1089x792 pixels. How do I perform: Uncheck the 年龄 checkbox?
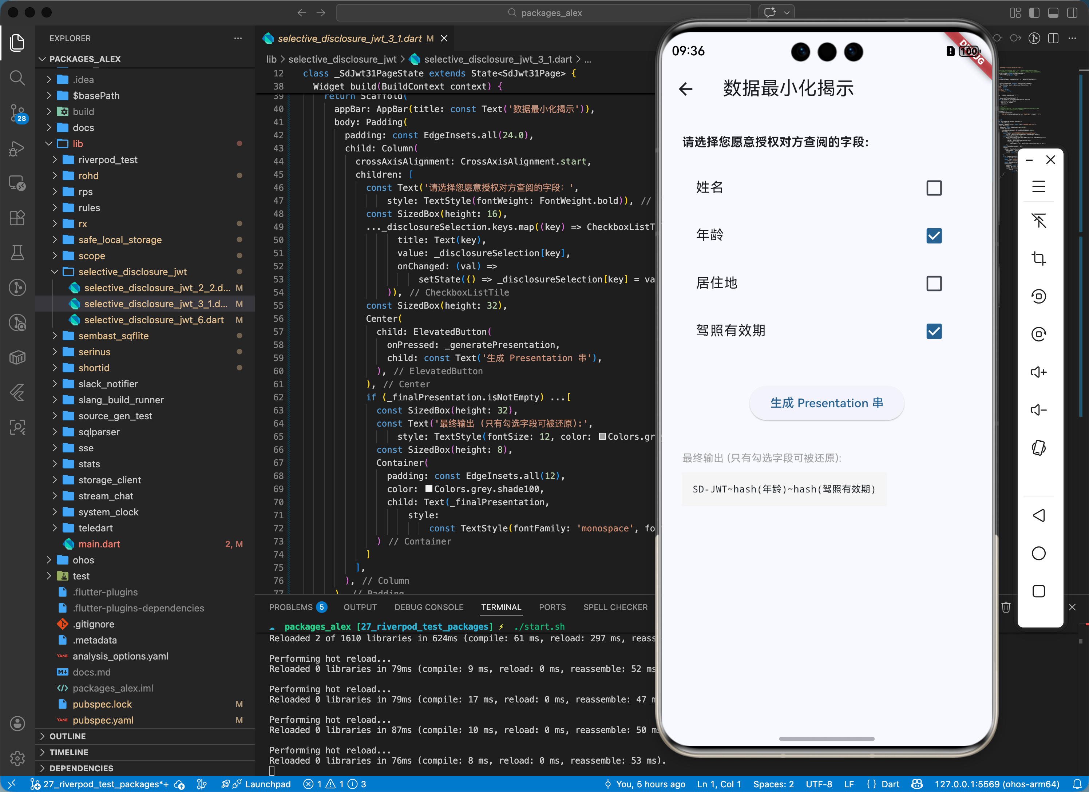point(934,235)
